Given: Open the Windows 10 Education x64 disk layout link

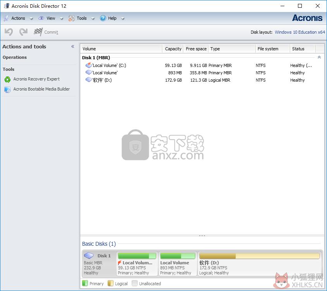Looking at the screenshot, I should point(299,32).
